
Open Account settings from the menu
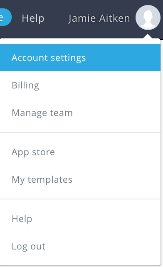(x=80, y=58)
